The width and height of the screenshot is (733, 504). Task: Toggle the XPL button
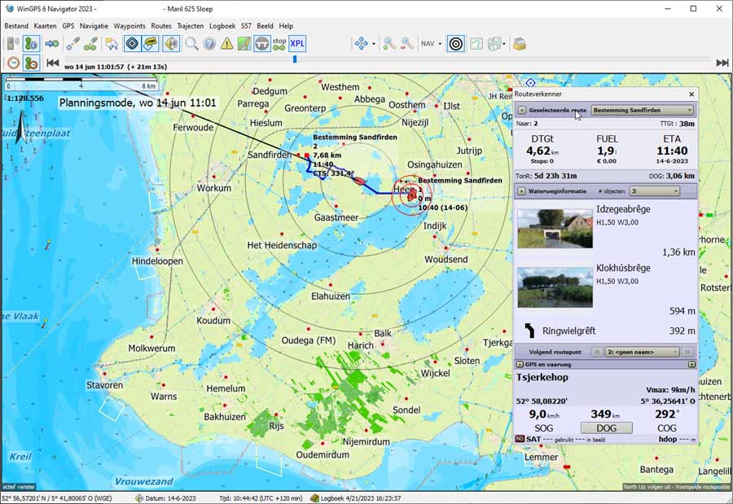(297, 44)
